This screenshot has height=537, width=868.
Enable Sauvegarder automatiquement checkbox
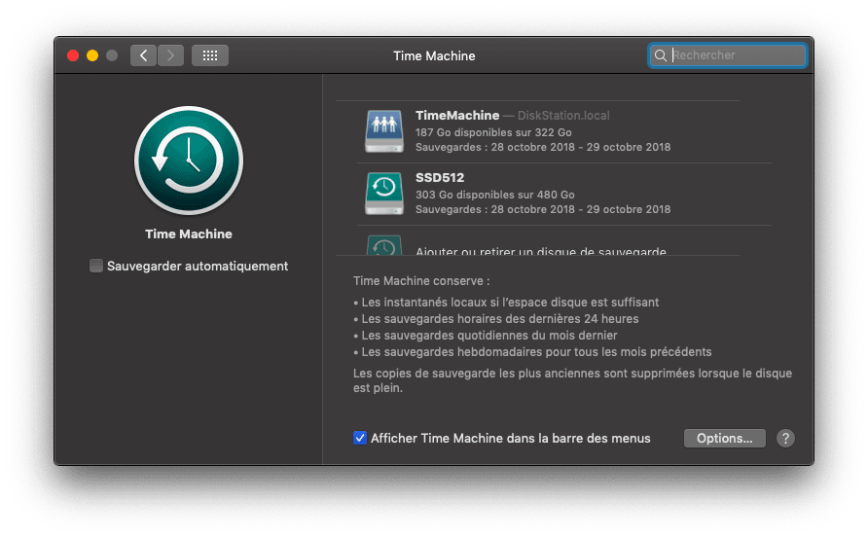96,266
